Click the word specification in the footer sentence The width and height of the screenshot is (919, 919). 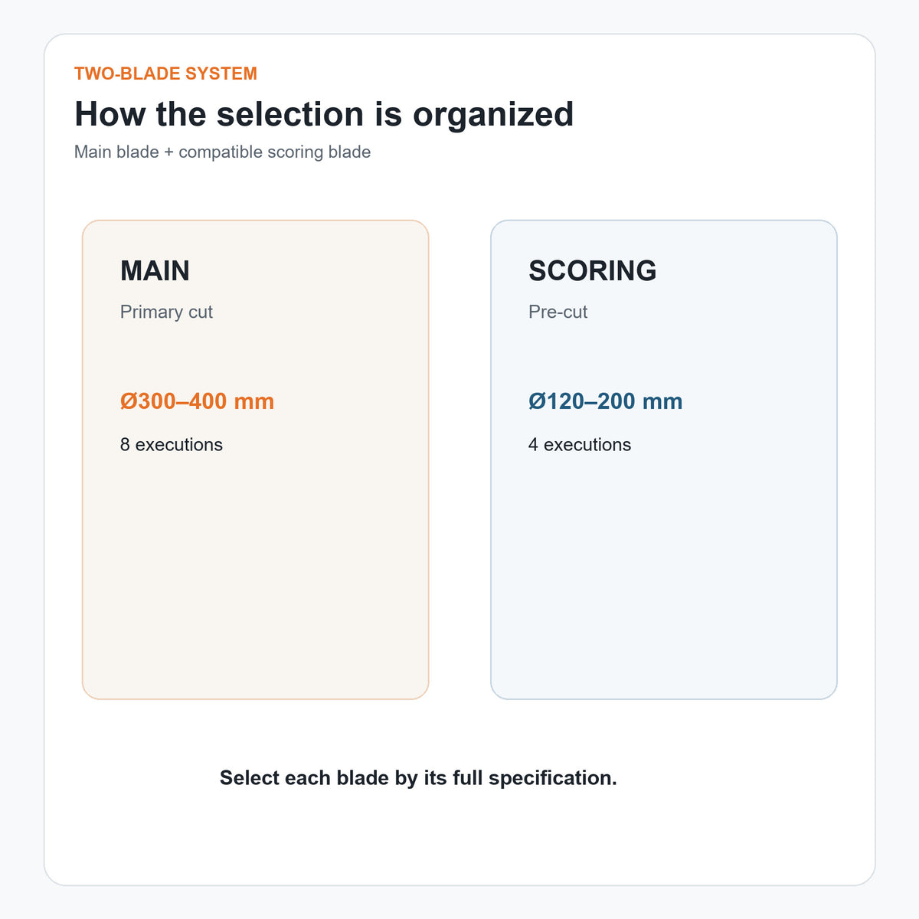point(553,779)
